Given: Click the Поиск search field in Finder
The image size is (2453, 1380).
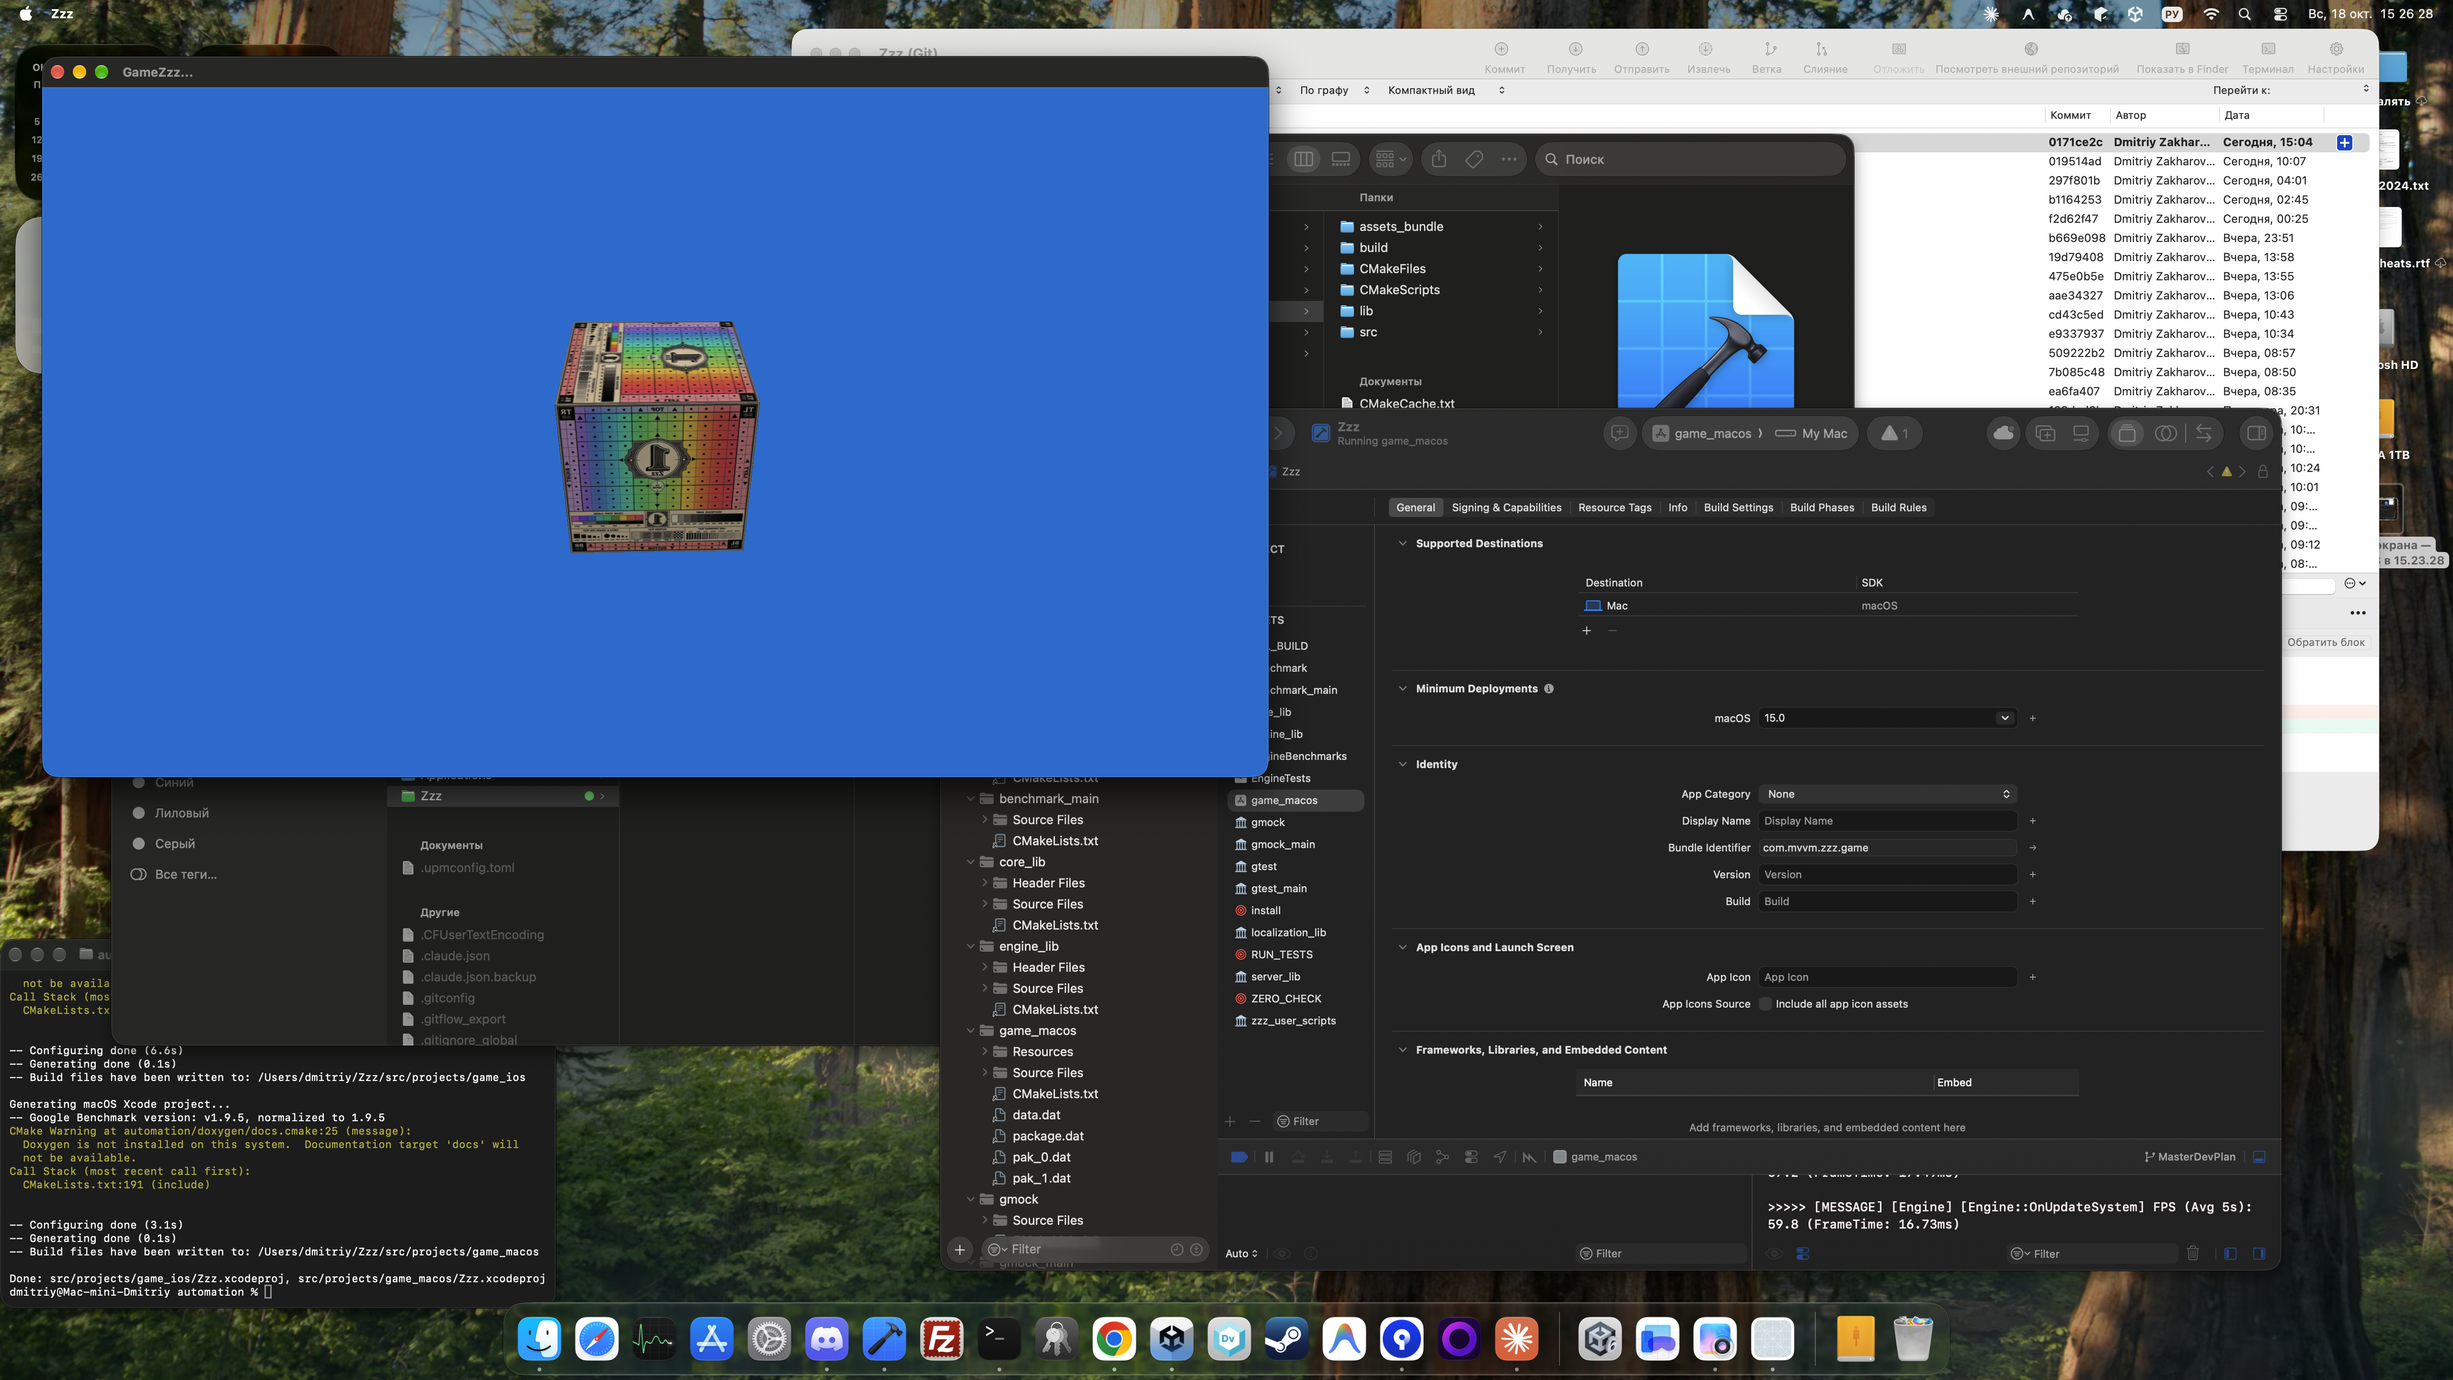Looking at the screenshot, I should [1691, 159].
